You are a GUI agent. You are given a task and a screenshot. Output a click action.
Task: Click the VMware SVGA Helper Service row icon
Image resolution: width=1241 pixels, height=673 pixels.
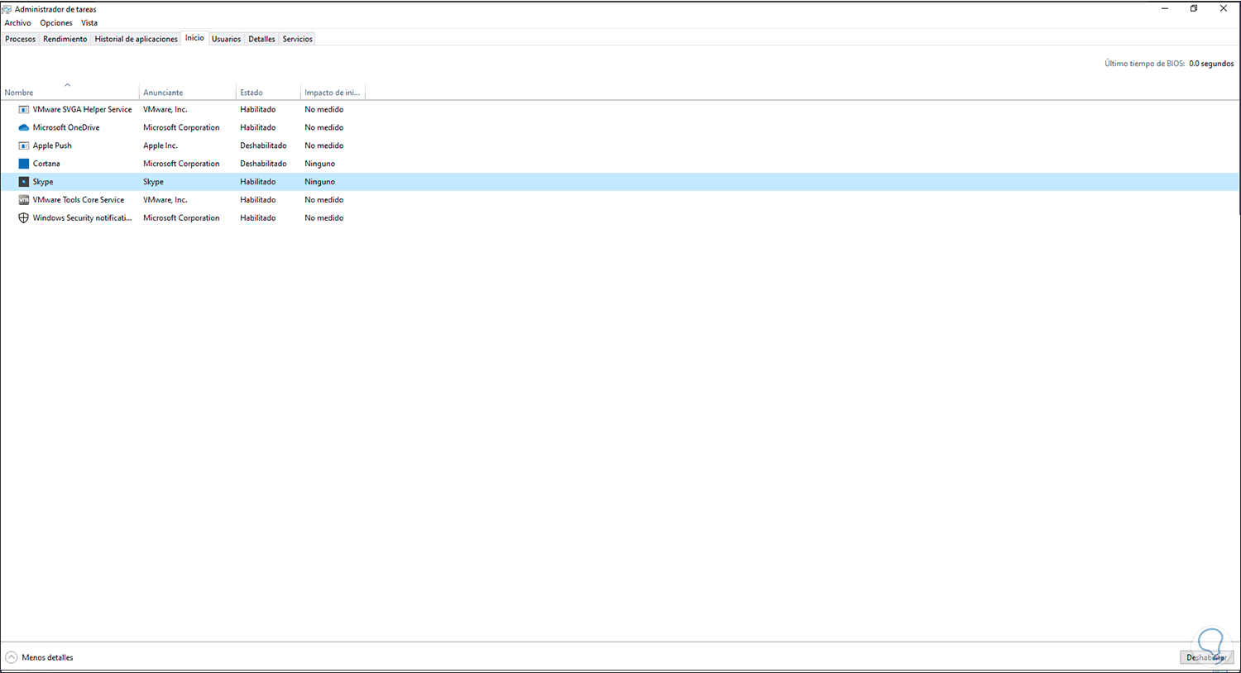coord(24,109)
